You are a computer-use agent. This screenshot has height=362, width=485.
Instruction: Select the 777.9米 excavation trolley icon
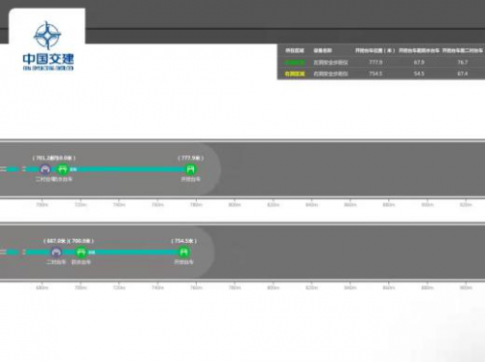click(190, 169)
